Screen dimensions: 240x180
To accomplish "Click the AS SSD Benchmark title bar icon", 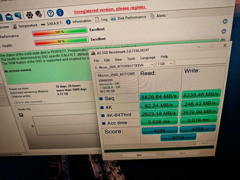I will (93, 53).
